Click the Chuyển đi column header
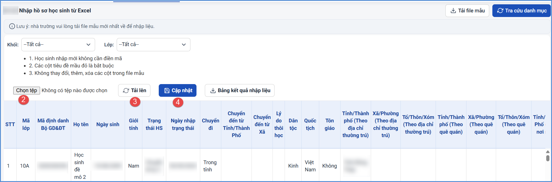The width and height of the screenshot is (552, 182). (x=211, y=124)
